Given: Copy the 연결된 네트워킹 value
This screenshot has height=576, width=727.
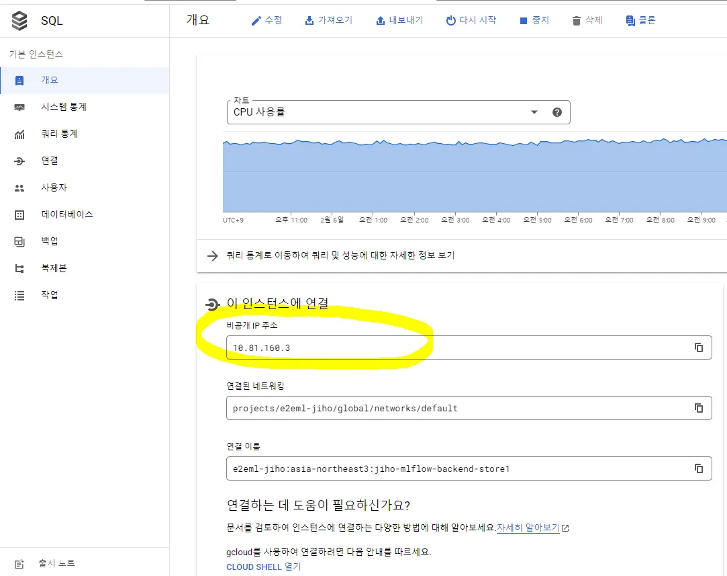Looking at the screenshot, I should [699, 408].
